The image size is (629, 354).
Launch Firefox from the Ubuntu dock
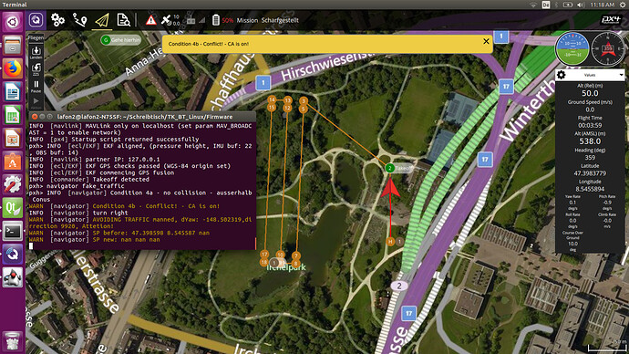click(13, 68)
